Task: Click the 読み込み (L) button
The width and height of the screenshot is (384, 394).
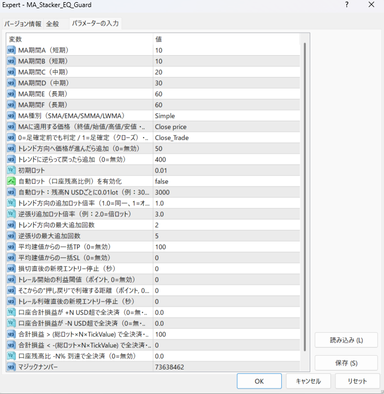Action: click(346, 339)
